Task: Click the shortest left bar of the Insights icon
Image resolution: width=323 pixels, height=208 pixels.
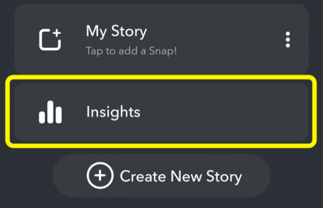Action: (x=42, y=117)
